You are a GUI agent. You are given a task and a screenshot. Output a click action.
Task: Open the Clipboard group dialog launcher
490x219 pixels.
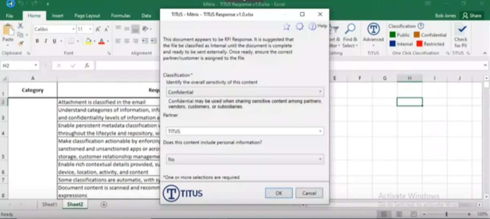28,53
